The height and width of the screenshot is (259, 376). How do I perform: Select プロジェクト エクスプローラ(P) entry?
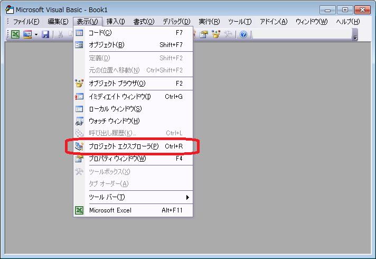(x=133, y=146)
